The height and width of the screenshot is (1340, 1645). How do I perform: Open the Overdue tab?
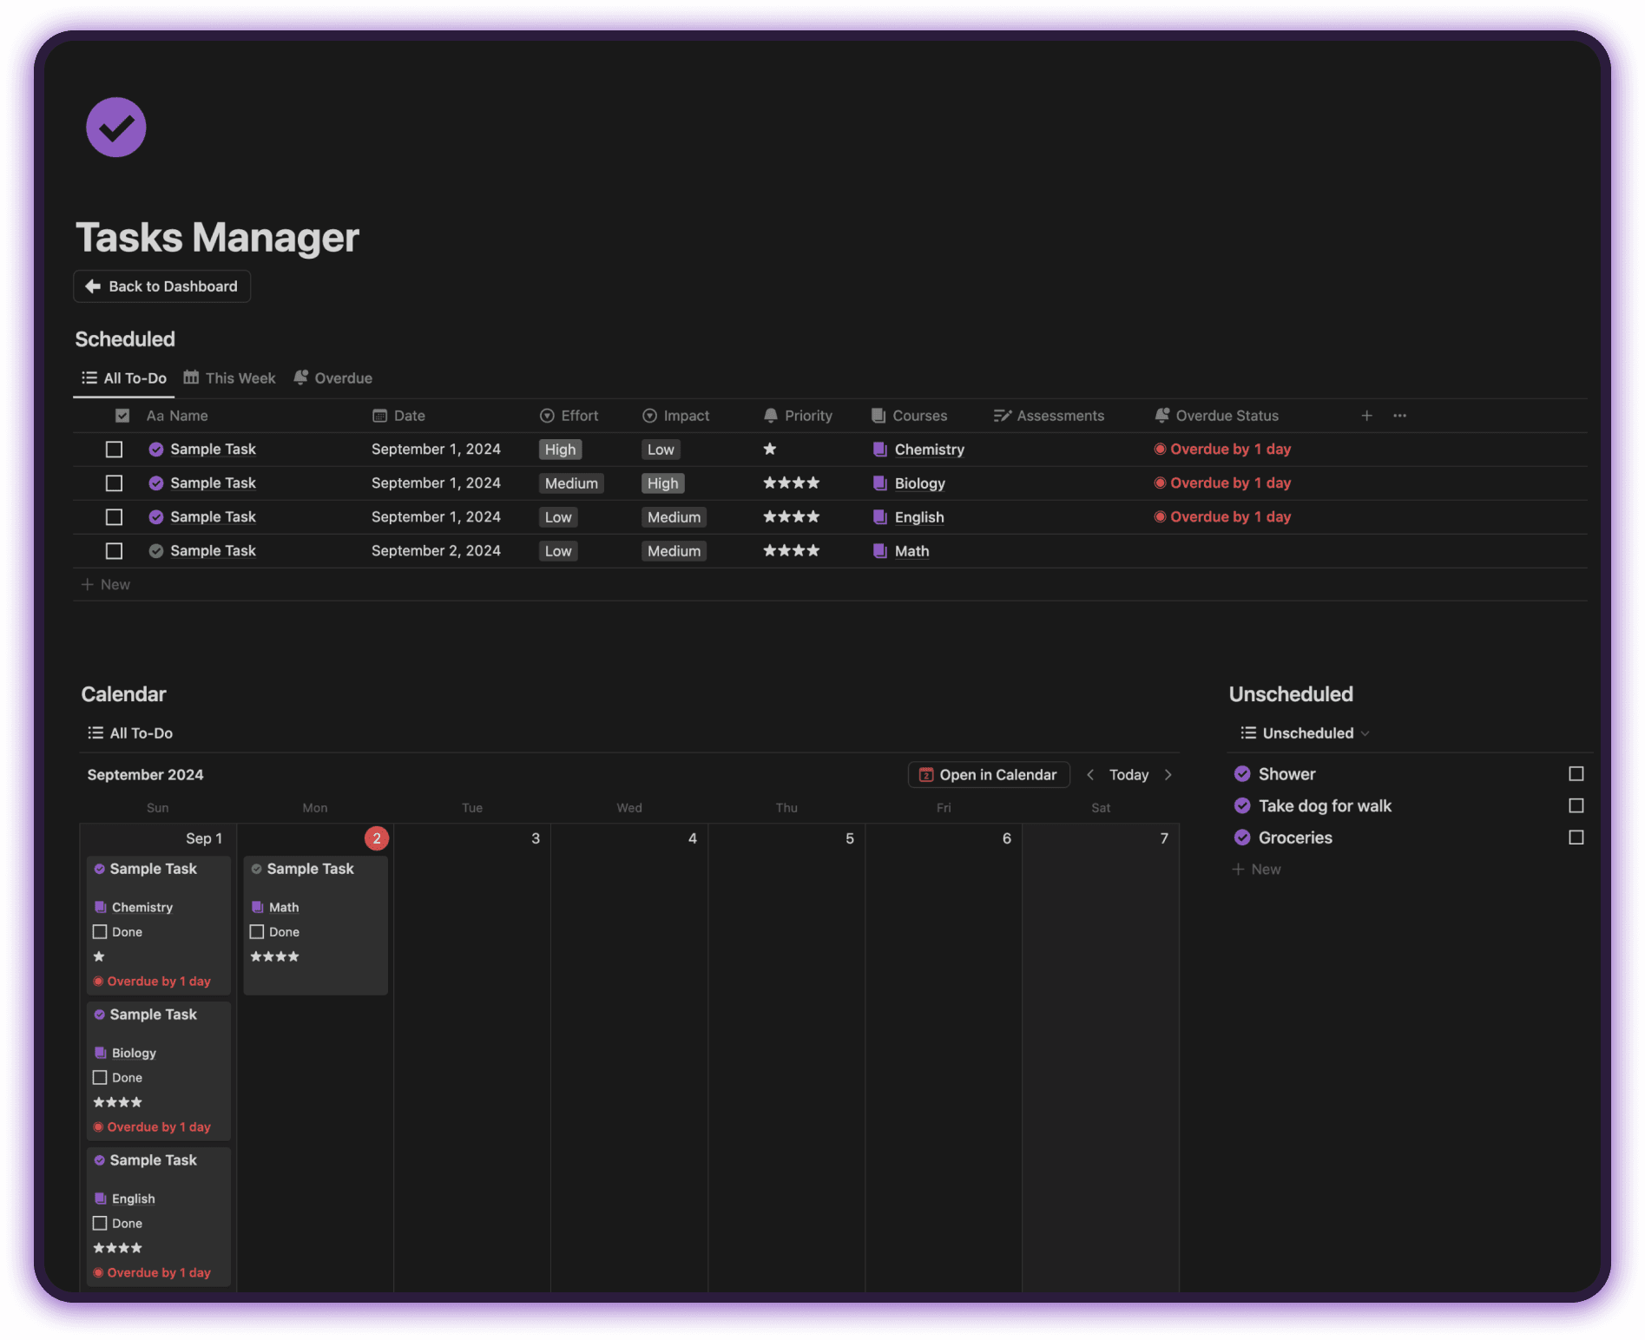click(343, 378)
